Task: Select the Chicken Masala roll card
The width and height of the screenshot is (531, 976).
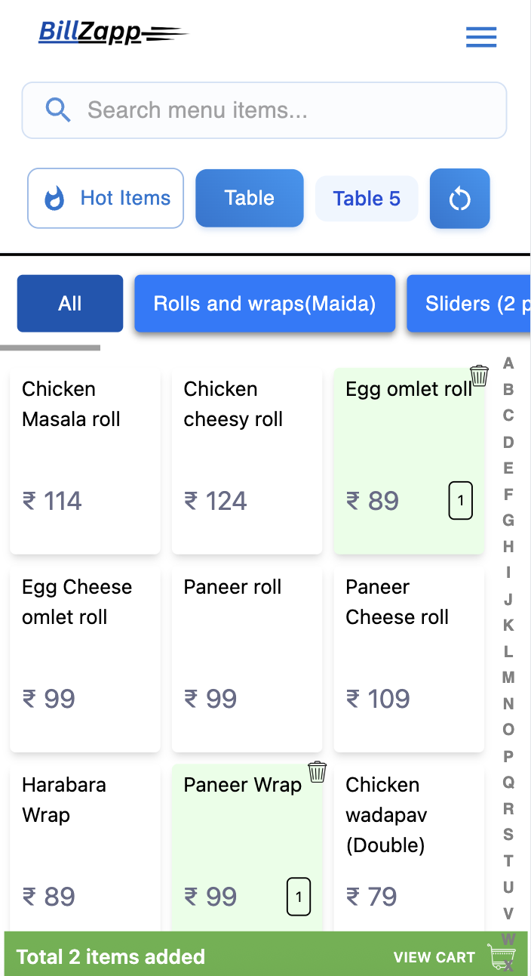Action: pyautogui.click(x=84, y=457)
